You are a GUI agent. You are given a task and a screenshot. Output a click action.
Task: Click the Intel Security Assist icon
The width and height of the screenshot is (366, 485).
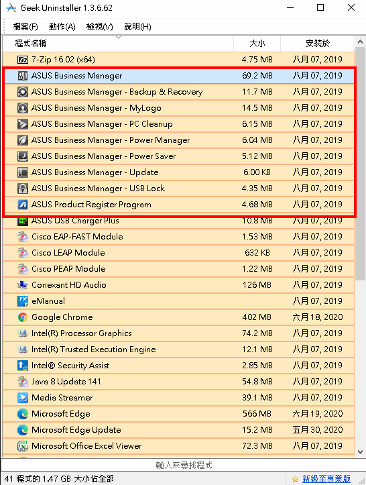pyautogui.click(x=23, y=366)
